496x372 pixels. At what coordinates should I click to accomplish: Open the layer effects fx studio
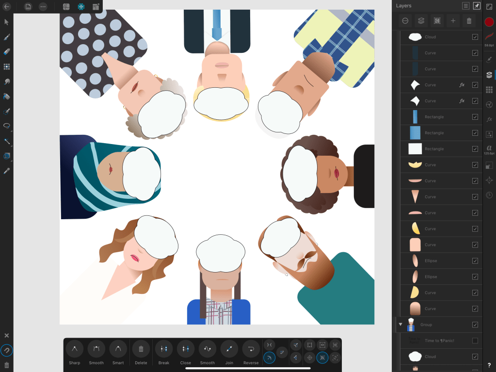point(489,119)
